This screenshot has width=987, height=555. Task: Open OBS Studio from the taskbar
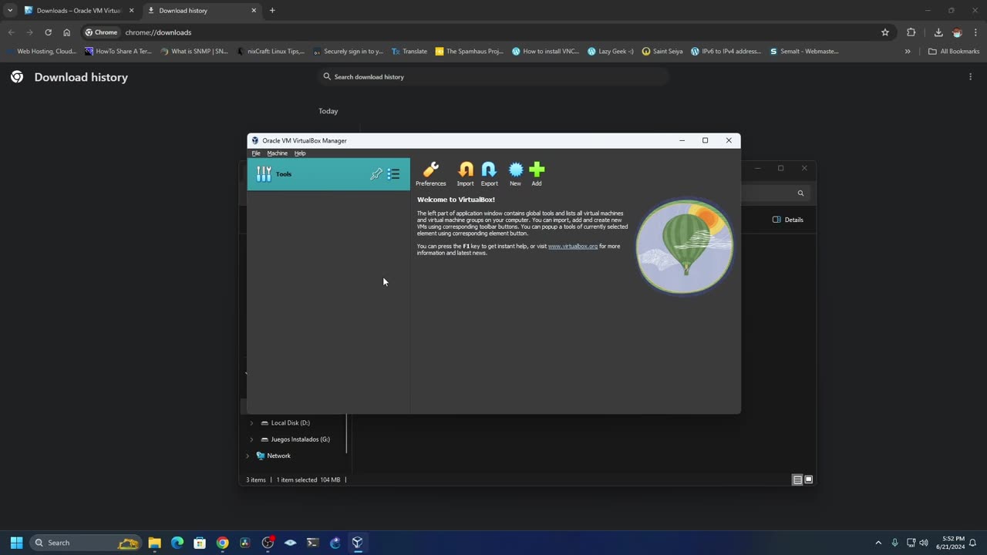(268, 543)
